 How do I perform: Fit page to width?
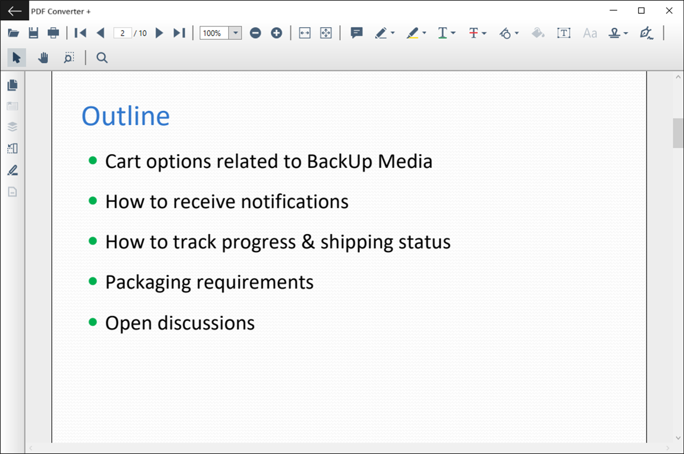(305, 33)
